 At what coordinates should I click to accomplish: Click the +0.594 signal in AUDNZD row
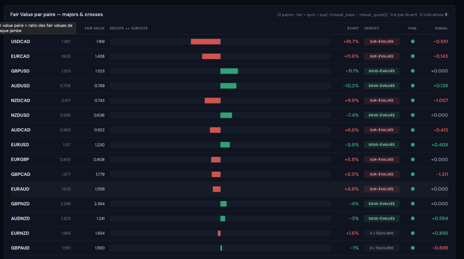click(440, 219)
